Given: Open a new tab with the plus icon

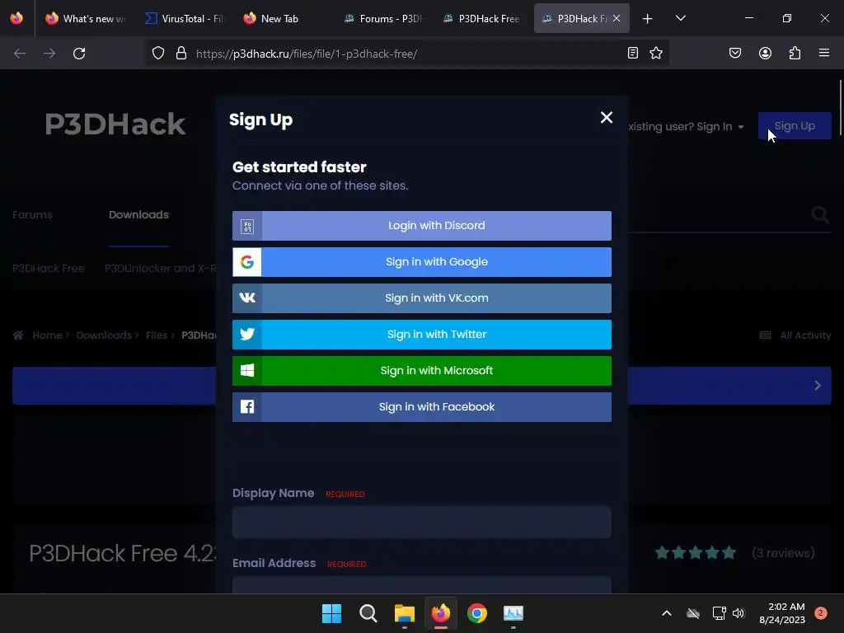Looking at the screenshot, I should pos(648,19).
